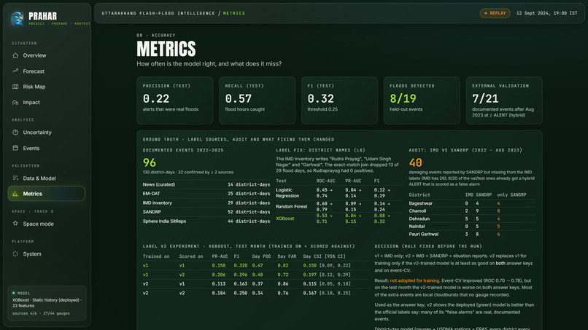Open the System platform page
This screenshot has height=330, width=588.
47,254
